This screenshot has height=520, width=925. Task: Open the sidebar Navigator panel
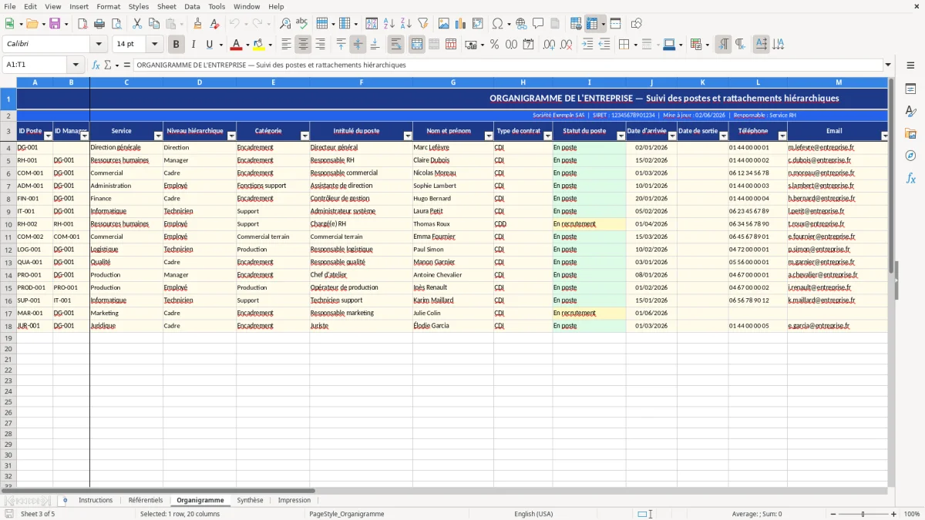[x=910, y=156]
